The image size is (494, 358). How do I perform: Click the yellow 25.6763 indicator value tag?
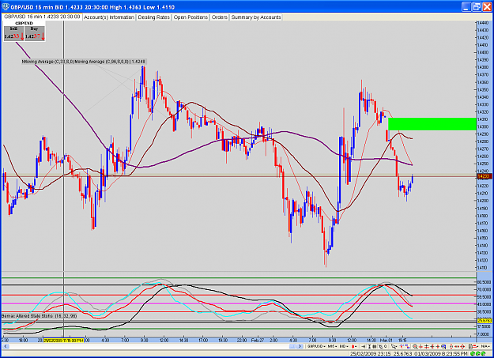pos(485,321)
